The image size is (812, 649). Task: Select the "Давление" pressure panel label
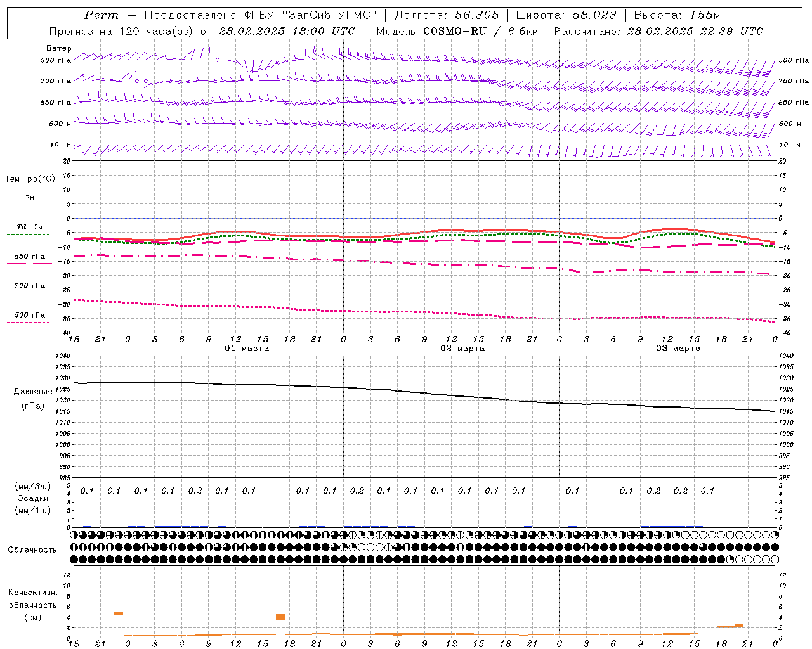point(33,392)
